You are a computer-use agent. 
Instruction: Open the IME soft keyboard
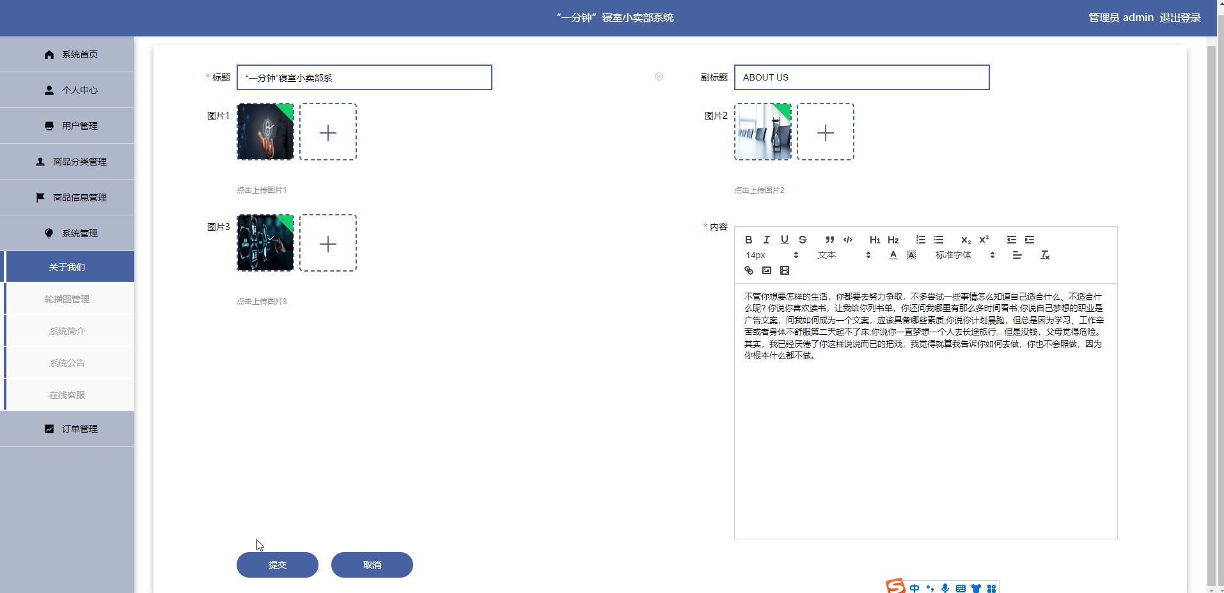click(961, 588)
